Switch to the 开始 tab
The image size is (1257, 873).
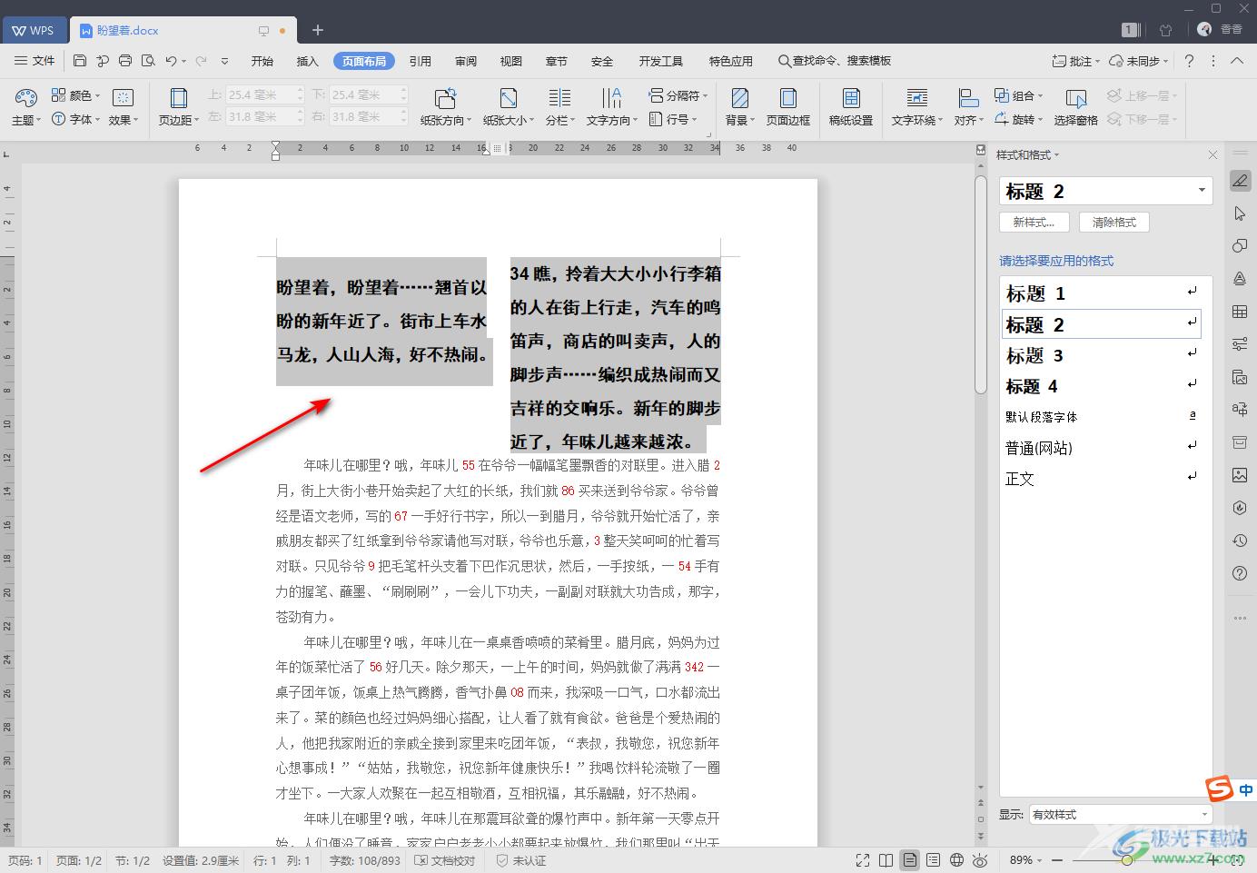pos(262,61)
